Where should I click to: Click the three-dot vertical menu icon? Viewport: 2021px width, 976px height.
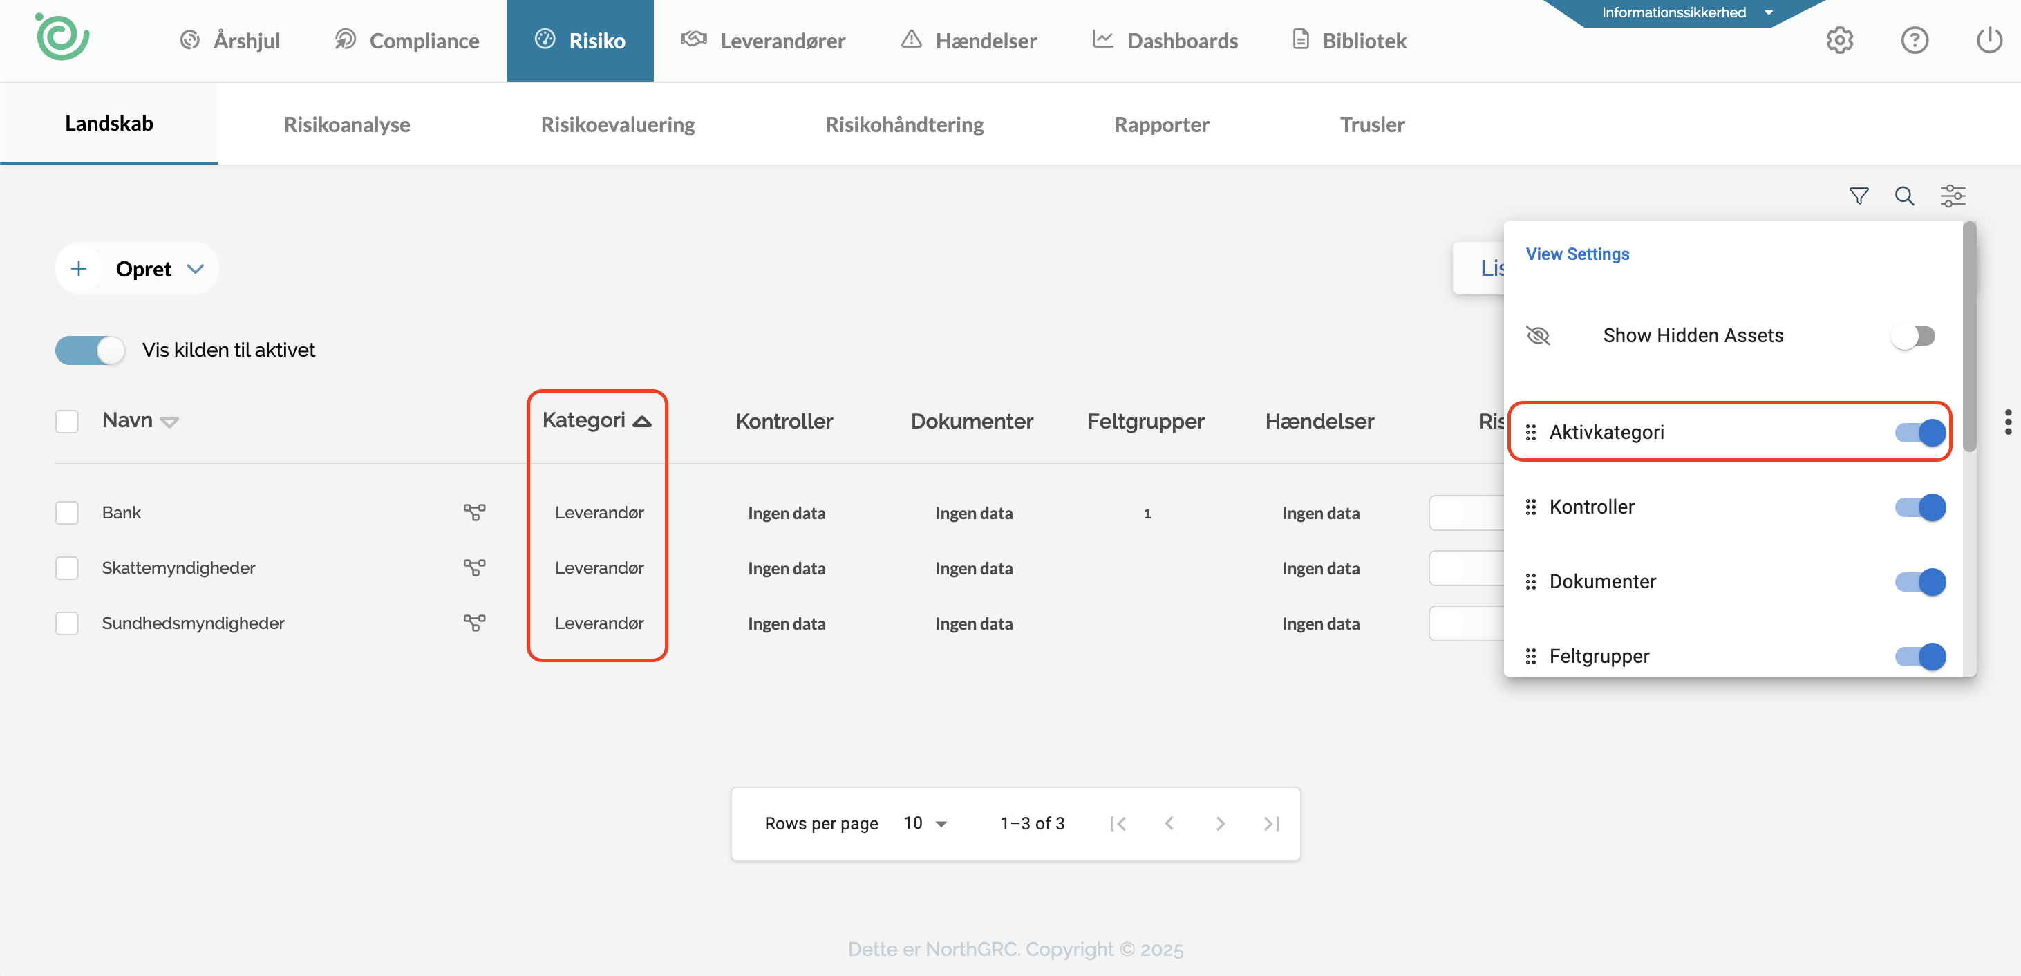[x=2008, y=422]
